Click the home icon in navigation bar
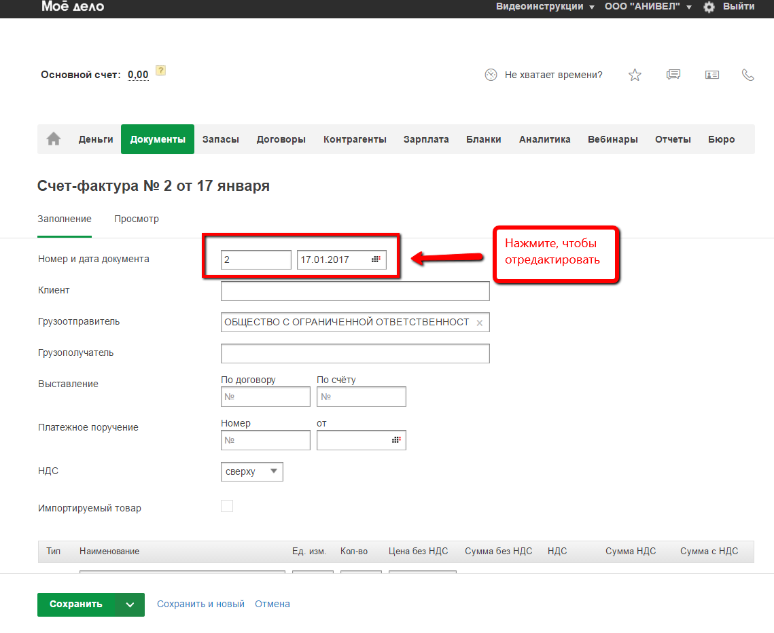774x633 pixels. [54, 139]
